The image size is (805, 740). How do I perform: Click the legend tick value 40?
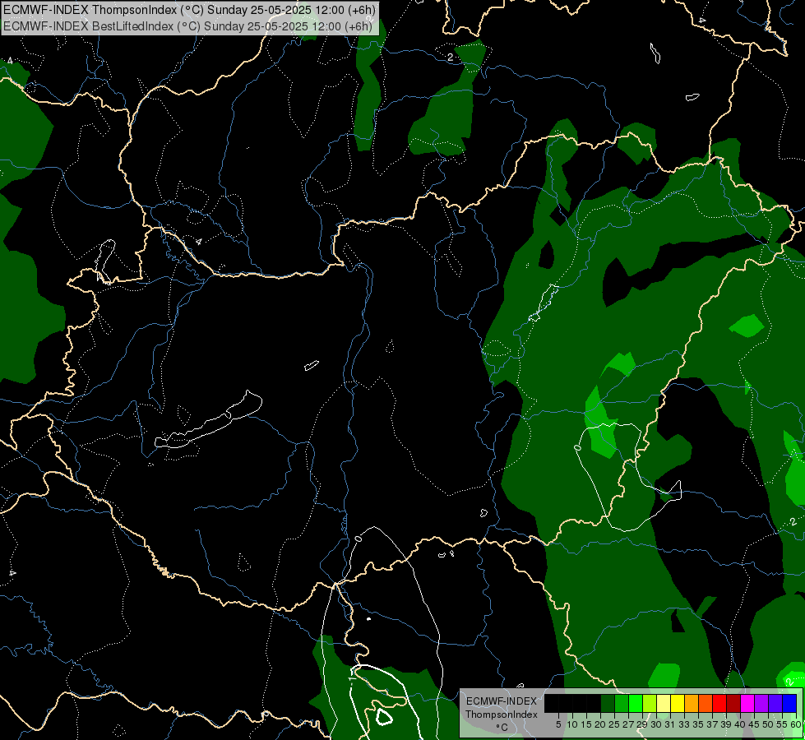[740, 724]
